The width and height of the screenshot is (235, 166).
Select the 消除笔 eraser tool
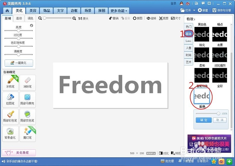[x=28, y=83]
